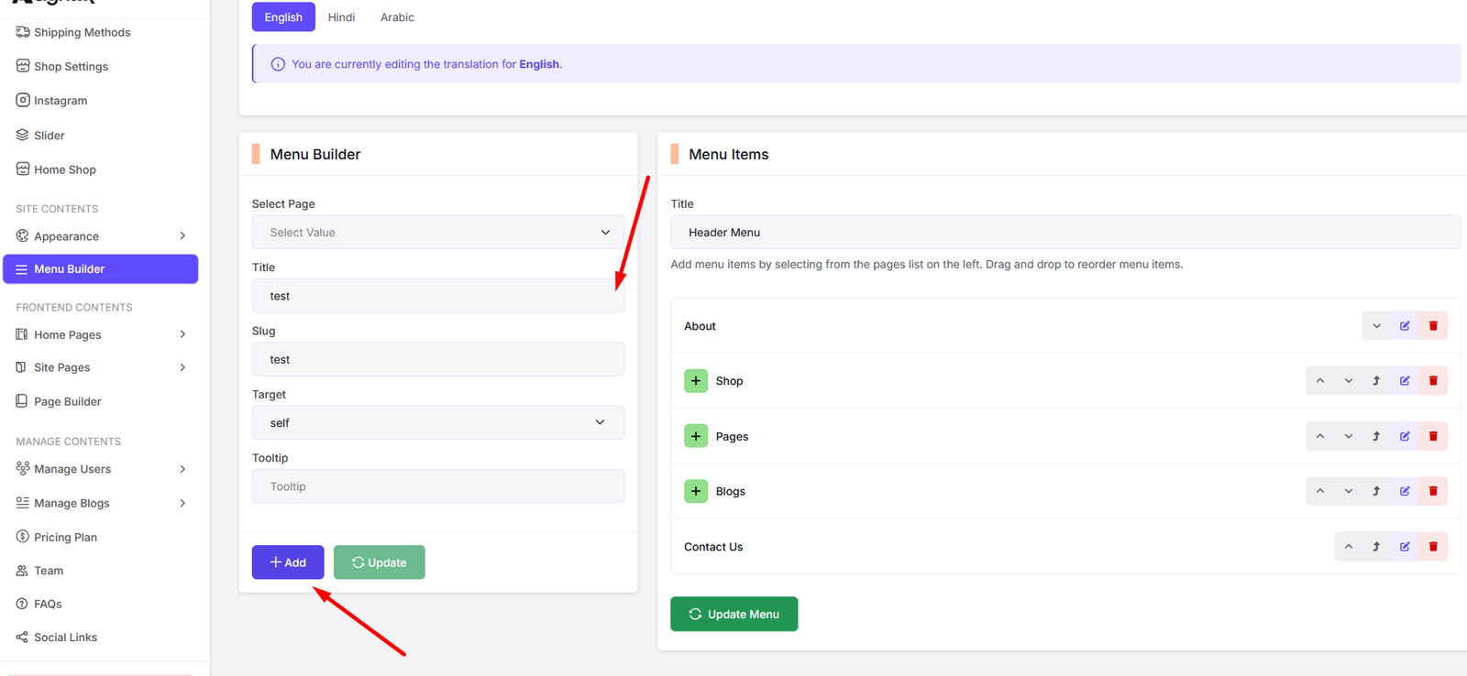Expand the Pages submenu with plus button
1467x676 pixels.
coord(696,437)
